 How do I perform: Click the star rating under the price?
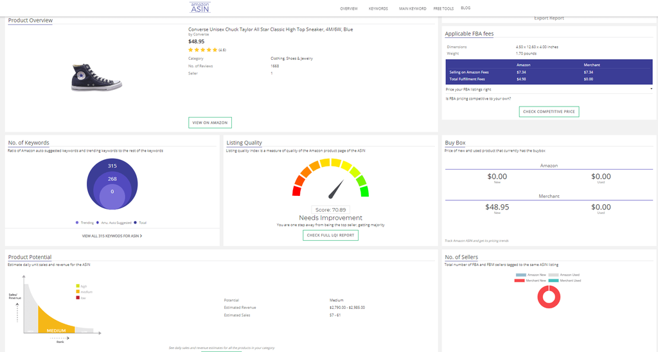202,49
